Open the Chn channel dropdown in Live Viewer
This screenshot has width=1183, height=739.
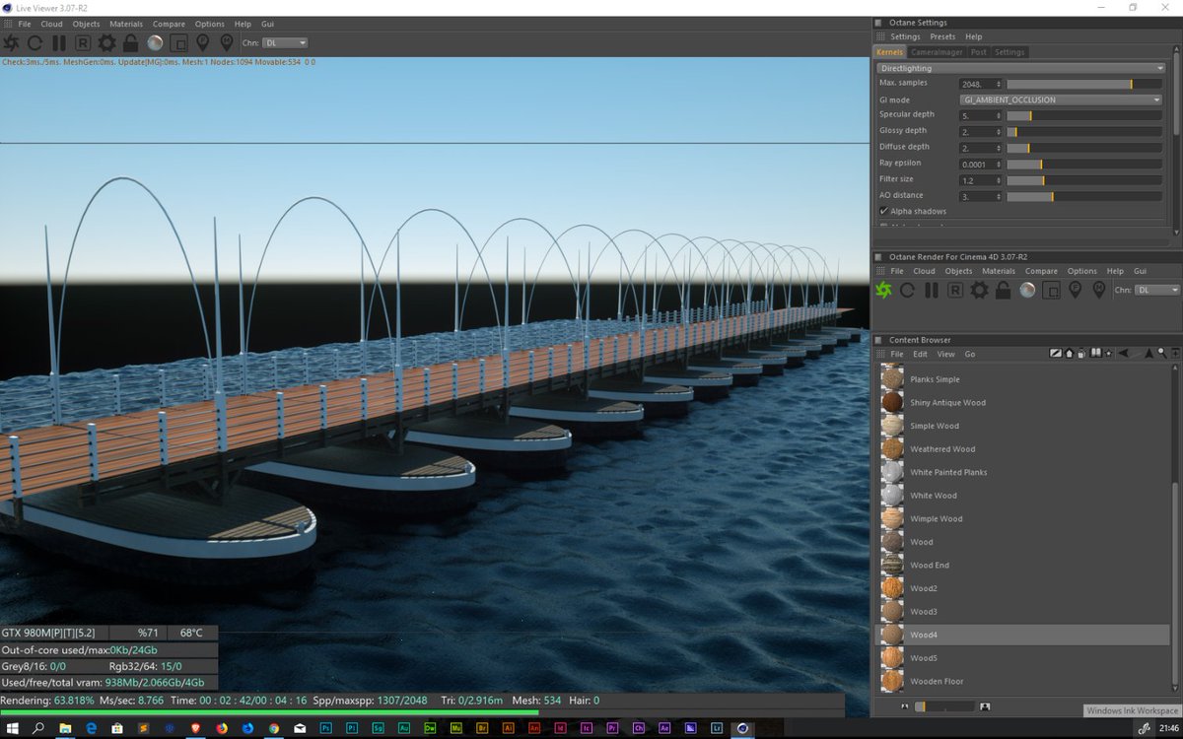pos(287,42)
